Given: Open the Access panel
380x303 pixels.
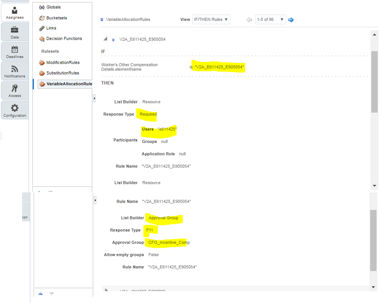Looking at the screenshot, I should 15,90.
